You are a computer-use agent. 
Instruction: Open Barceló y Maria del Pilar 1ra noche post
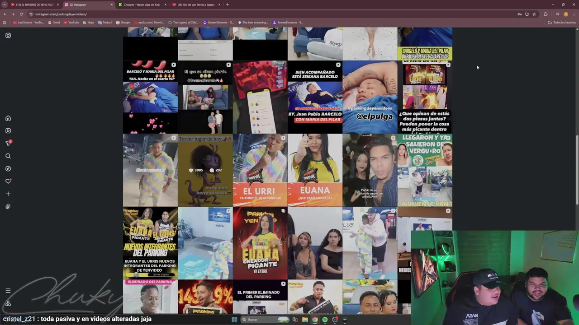[150, 97]
